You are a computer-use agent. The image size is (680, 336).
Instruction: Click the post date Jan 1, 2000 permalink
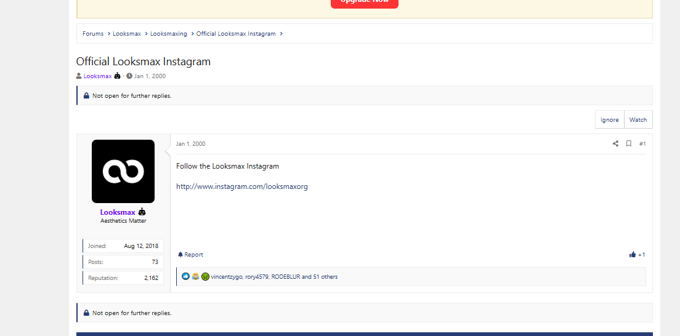coord(191,143)
